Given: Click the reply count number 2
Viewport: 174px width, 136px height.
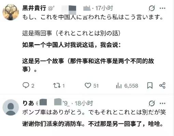Looking at the screenshot, I should pos(33,86).
